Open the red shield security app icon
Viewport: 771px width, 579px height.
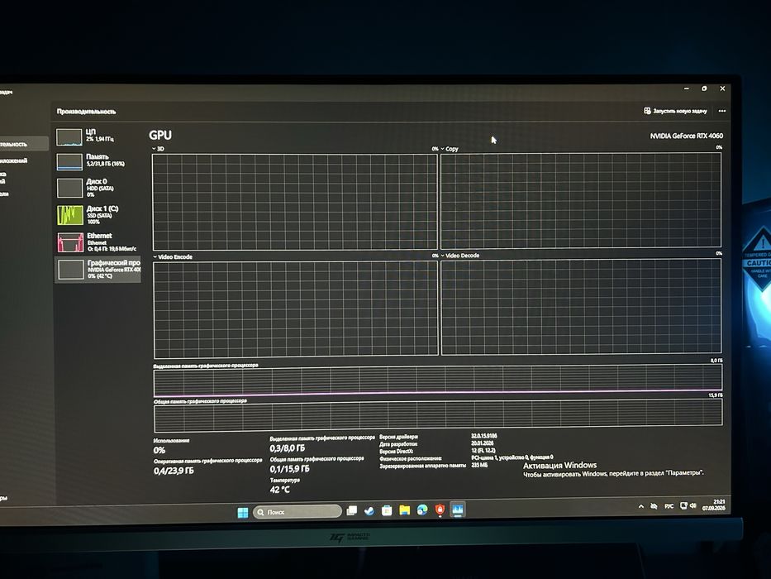click(x=440, y=510)
